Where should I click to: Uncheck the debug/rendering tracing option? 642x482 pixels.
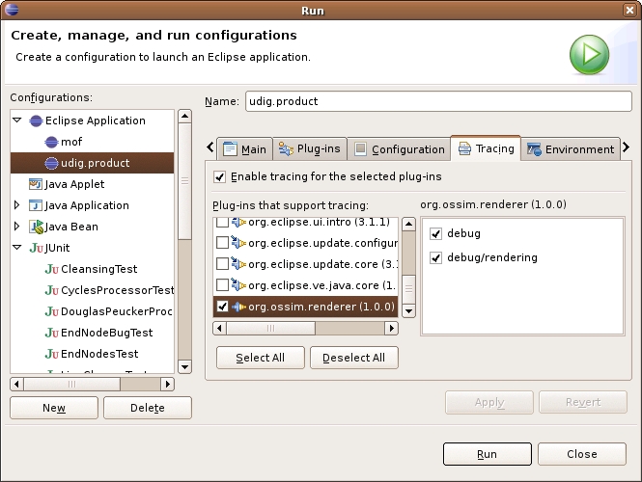[x=436, y=258]
